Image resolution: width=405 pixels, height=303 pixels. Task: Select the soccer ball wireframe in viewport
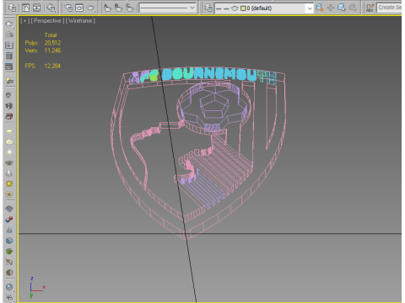(214, 108)
